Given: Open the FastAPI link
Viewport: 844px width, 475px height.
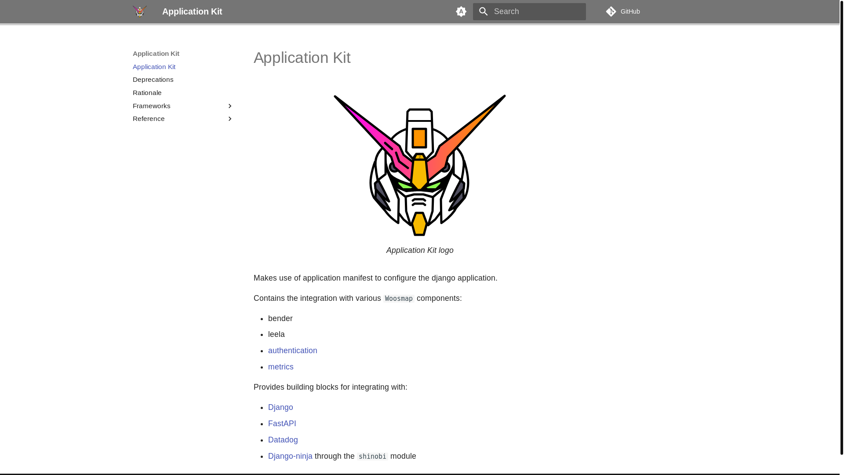Looking at the screenshot, I should coord(282,424).
